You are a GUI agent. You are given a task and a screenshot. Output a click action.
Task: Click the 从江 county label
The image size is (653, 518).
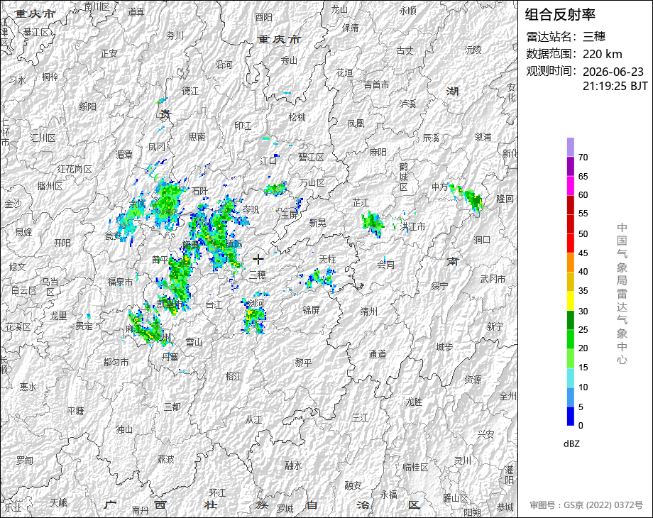point(253,420)
